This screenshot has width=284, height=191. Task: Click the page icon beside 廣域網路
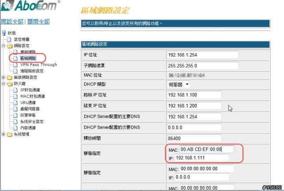point(16,52)
